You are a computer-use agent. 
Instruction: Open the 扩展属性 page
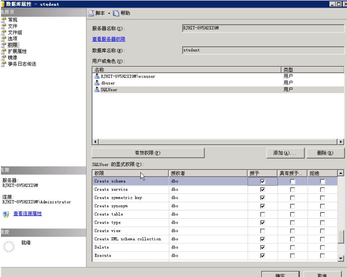(17, 51)
